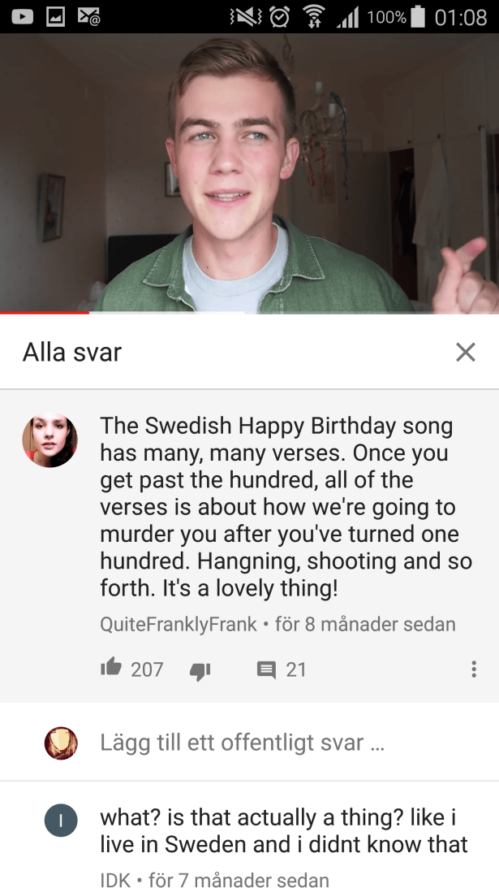Open the IDK commenter's channel name
The image size is (499, 888).
(x=115, y=880)
